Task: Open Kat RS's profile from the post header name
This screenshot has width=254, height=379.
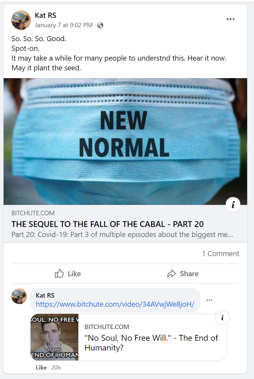Action: tap(45, 15)
